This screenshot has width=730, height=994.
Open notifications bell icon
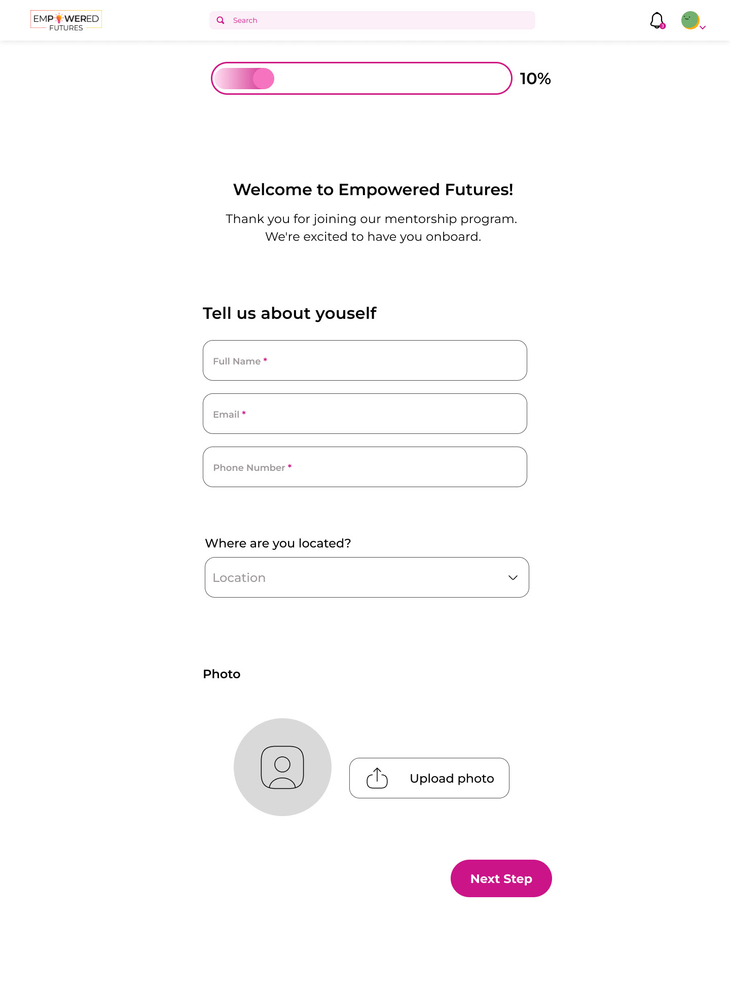(657, 20)
